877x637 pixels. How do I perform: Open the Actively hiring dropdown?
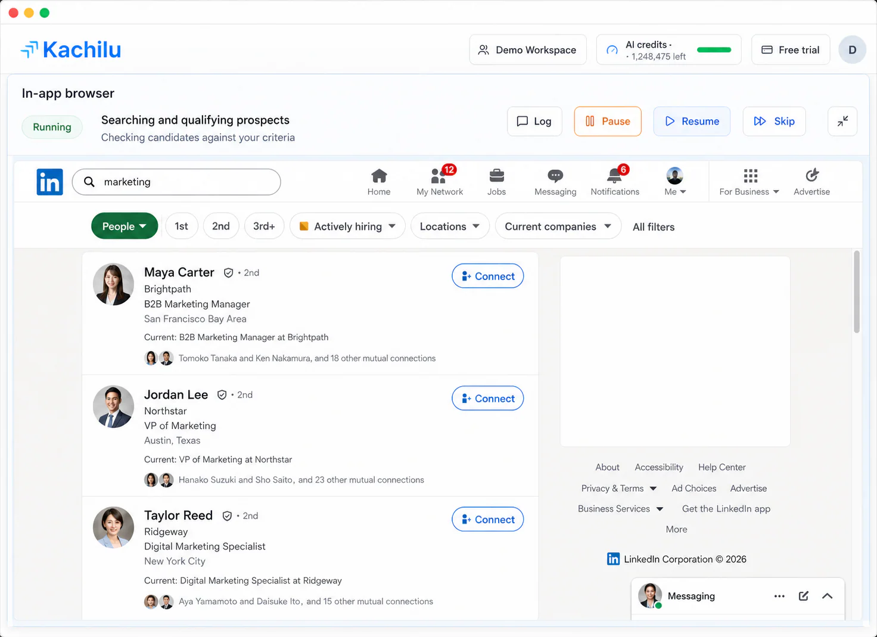click(x=347, y=226)
